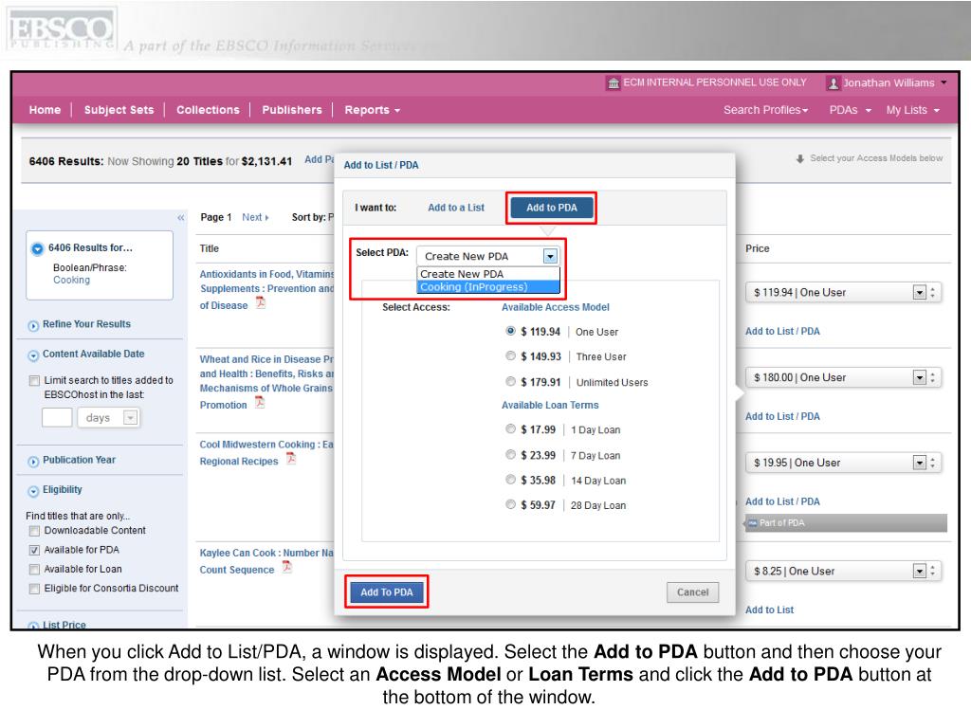Open the $19.95 One User price dropdown
This screenshot has width=971, height=728.
tap(920, 463)
